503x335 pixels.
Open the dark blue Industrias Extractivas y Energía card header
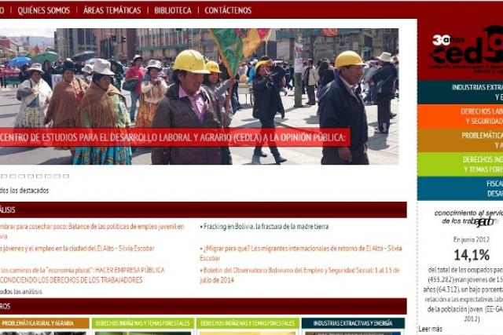point(352,322)
